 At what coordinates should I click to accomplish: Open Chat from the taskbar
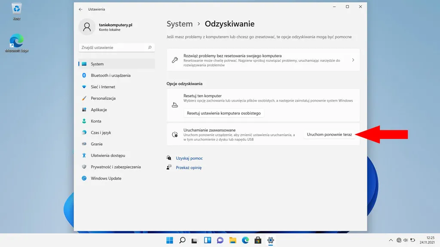coord(220,240)
